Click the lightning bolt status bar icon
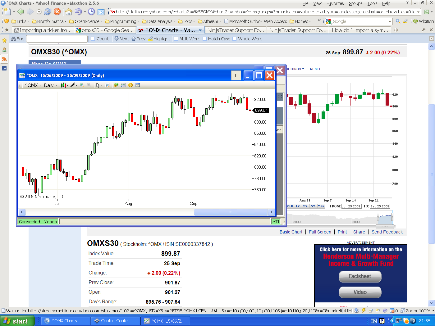 (x=363, y=310)
